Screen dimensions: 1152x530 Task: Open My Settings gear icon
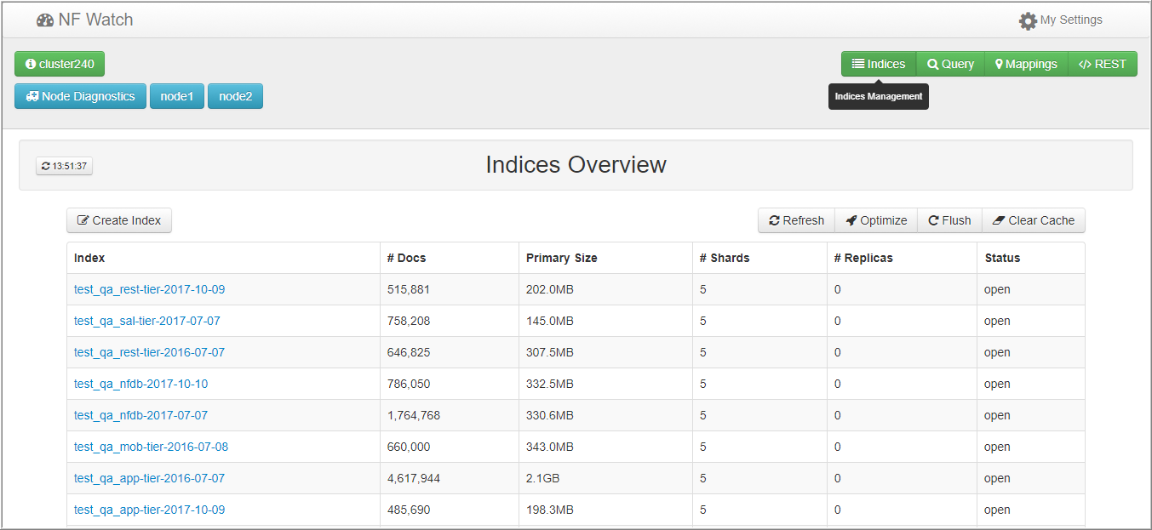pos(1028,20)
